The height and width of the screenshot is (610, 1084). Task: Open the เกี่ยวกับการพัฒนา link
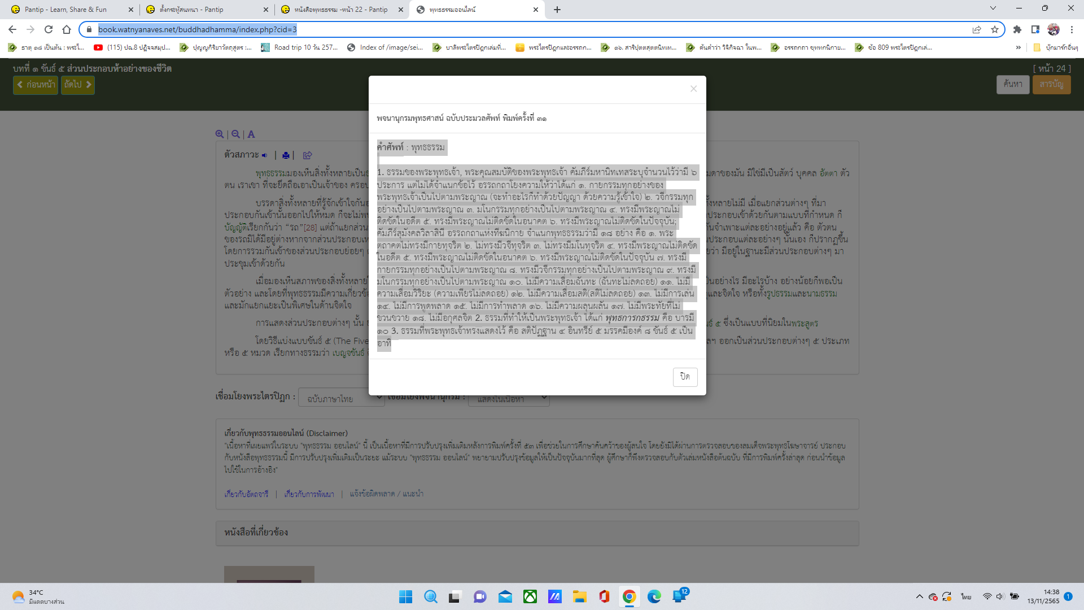pyautogui.click(x=309, y=494)
